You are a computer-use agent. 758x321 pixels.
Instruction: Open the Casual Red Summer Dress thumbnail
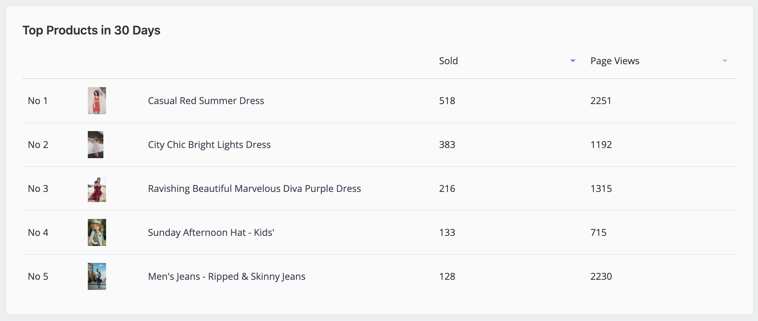click(97, 101)
